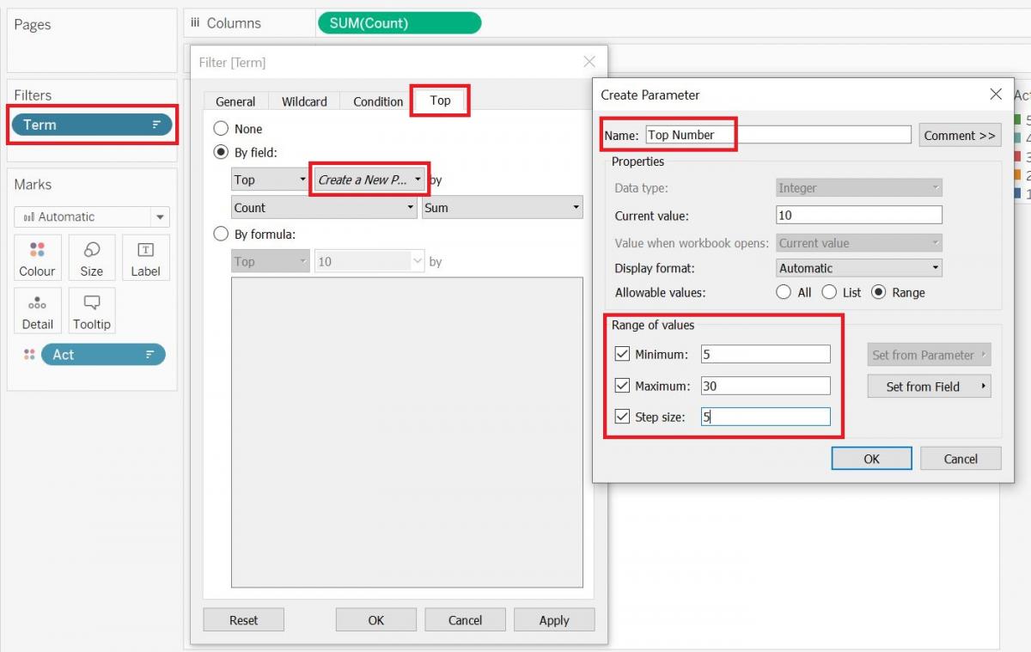Viewport: 1031px width, 652px height.
Task: Click colour dots icon beside Act pill
Action: 29,354
